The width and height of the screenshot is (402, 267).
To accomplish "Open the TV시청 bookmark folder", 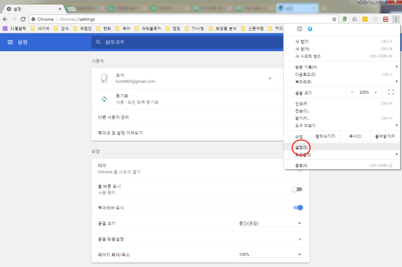I will pyautogui.click(x=194, y=29).
